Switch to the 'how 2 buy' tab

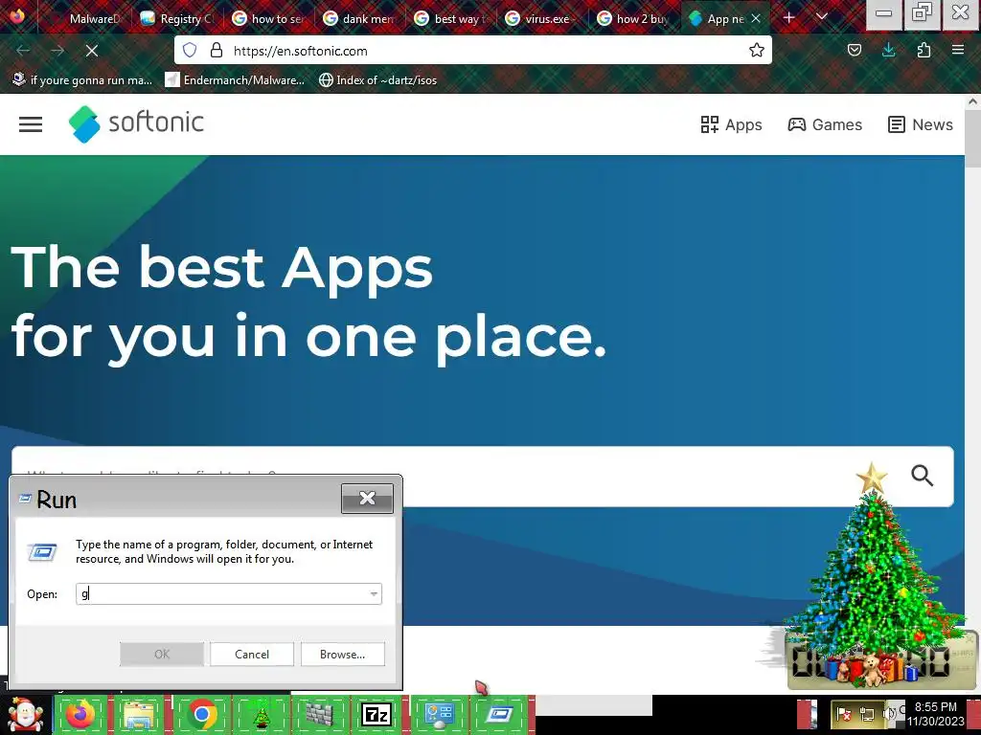pyautogui.click(x=633, y=19)
